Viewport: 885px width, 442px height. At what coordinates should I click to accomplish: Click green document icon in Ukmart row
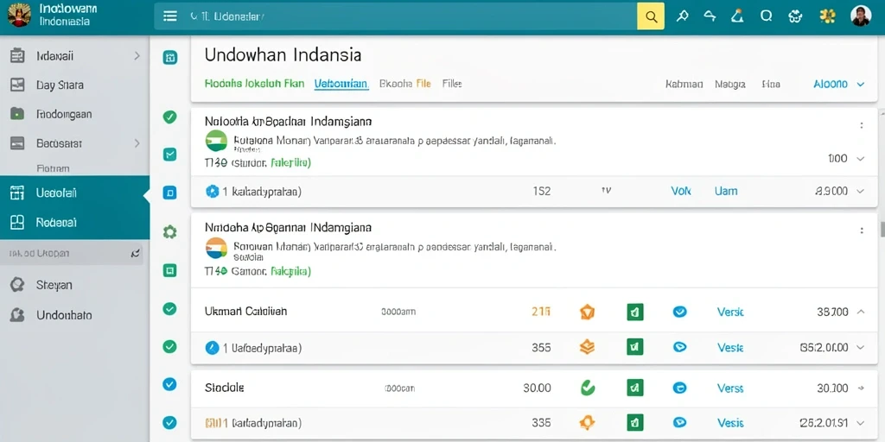coord(635,312)
